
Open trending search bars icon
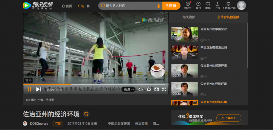158,6
